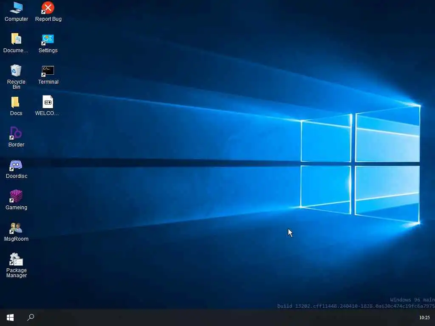
Task: Select the WELCOME markdown file icon
Action: pos(48,106)
